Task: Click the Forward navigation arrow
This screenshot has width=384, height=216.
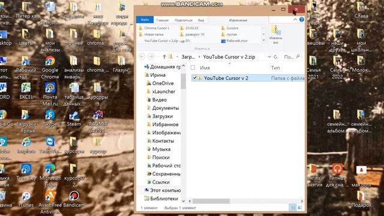Action: 151,56
